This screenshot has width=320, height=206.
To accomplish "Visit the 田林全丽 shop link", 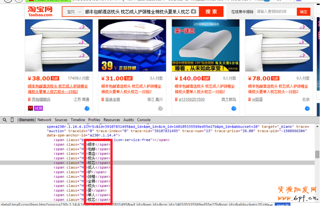I will (113, 99).
